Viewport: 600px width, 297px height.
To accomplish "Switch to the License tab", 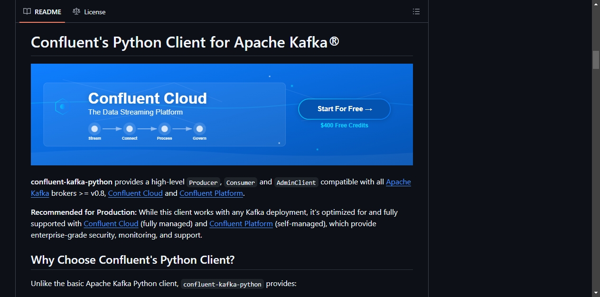I will pos(89,11).
